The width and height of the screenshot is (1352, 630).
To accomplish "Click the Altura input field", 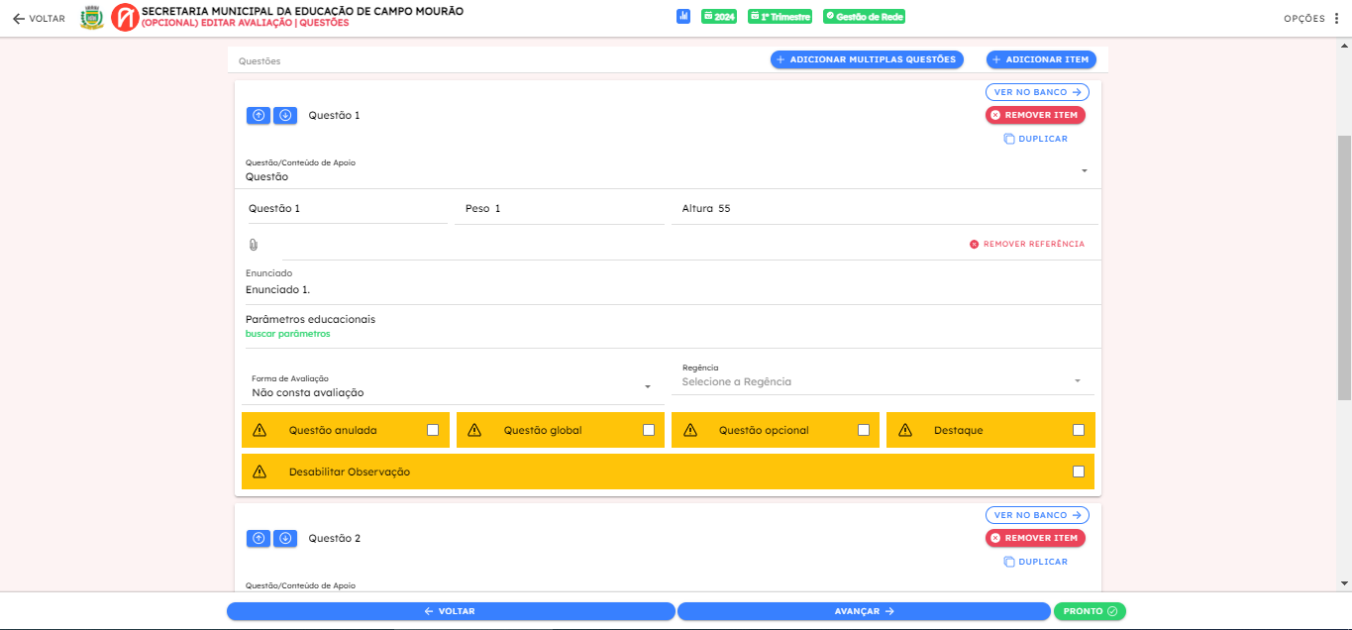I will point(884,209).
